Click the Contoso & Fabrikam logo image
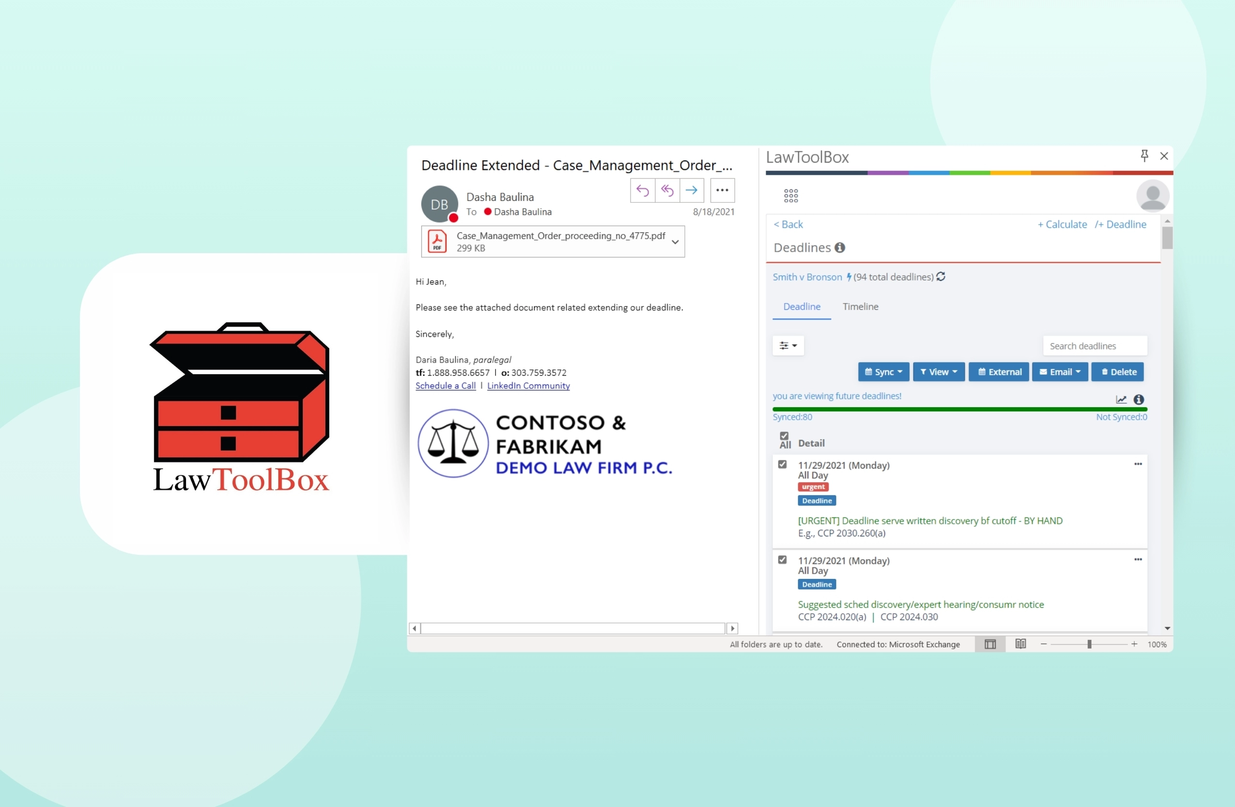The width and height of the screenshot is (1235, 807). pyautogui.click(x=545, y=444)
